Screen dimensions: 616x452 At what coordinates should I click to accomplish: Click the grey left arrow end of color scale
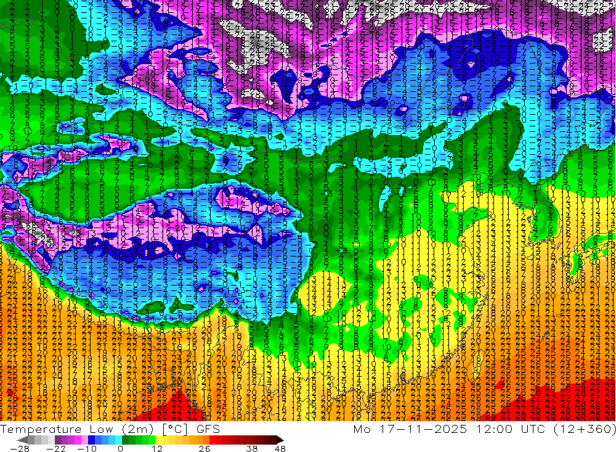pyautogui.click(x=23, y=440)
